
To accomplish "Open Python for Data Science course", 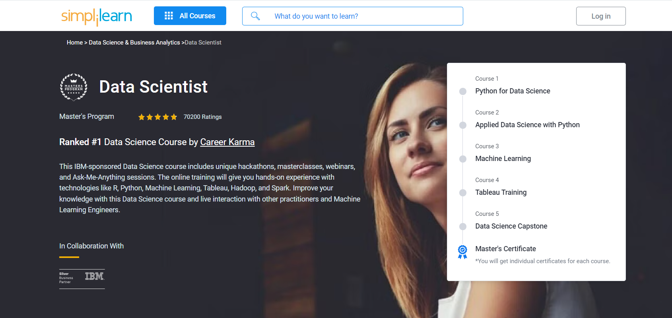I will point(513,91).
